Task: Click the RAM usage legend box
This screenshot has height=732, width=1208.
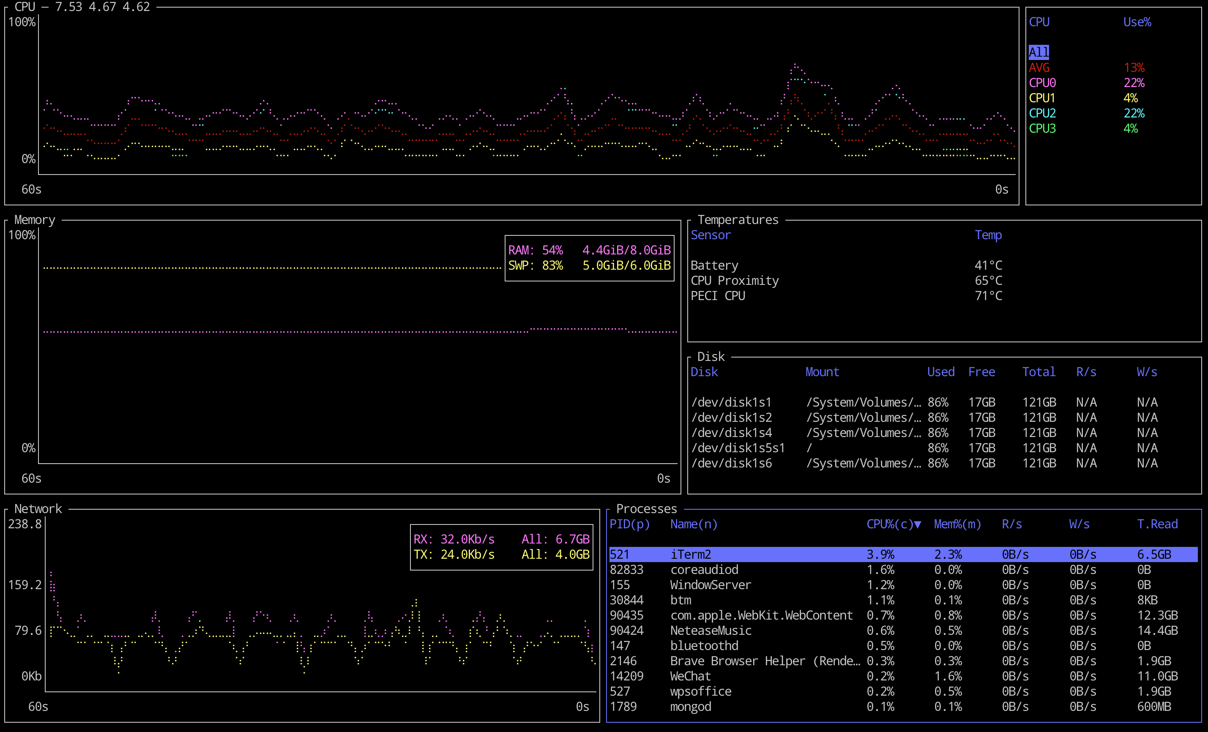Action: (589, 251)
